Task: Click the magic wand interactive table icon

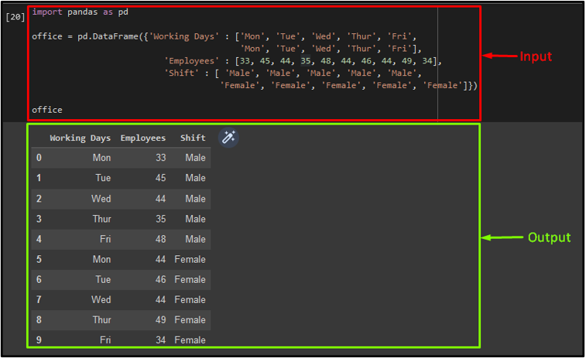Action: 228,138
